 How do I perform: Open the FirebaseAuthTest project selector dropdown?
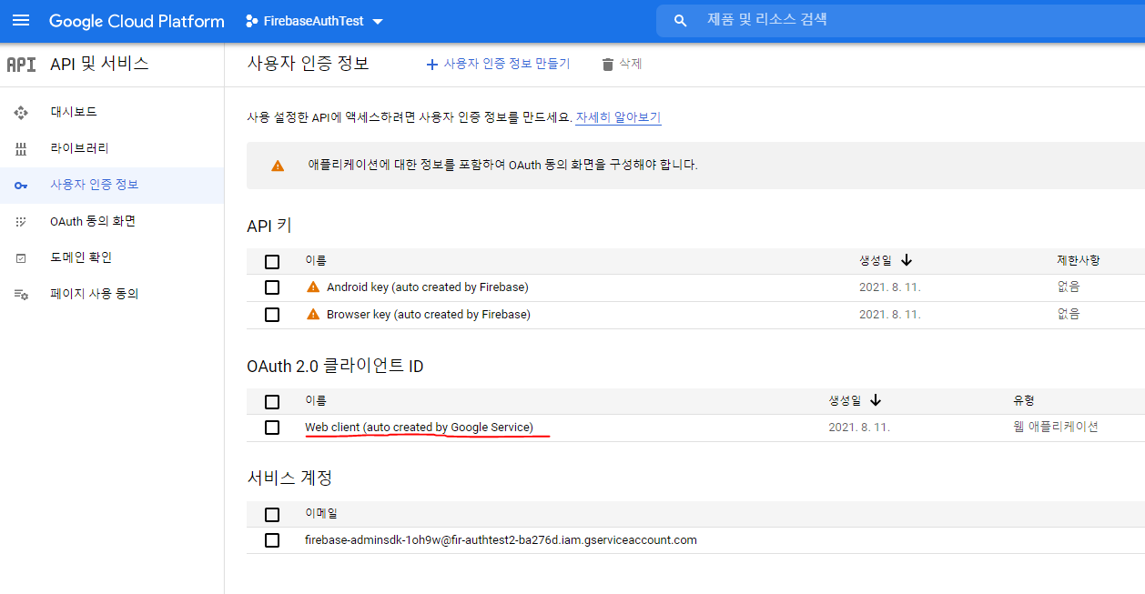pyautogui.click(x=314, y=21)
